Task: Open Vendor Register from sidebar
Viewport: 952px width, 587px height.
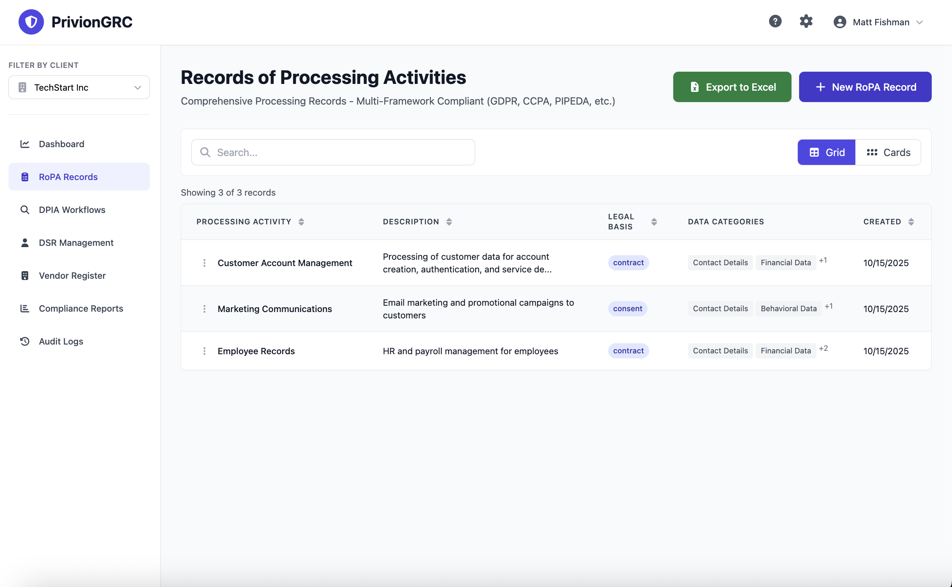Action: tap(72, 275)
